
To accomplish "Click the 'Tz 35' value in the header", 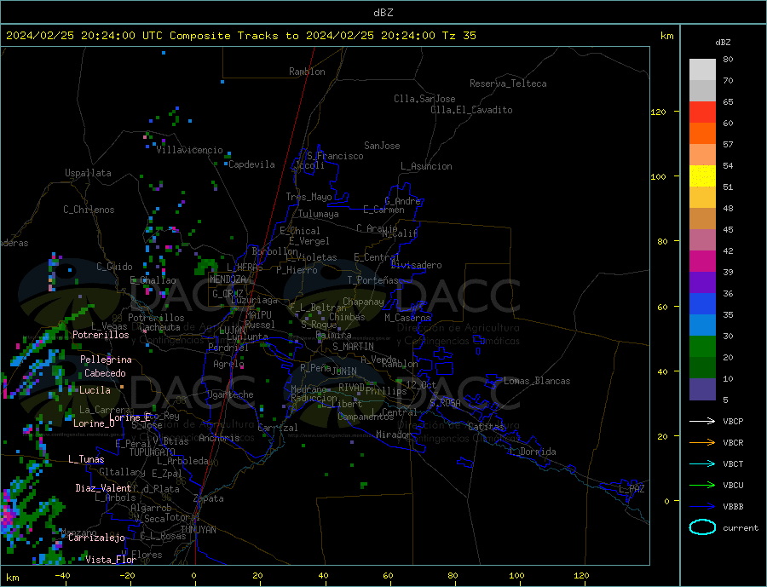I will tap(458, 36).
